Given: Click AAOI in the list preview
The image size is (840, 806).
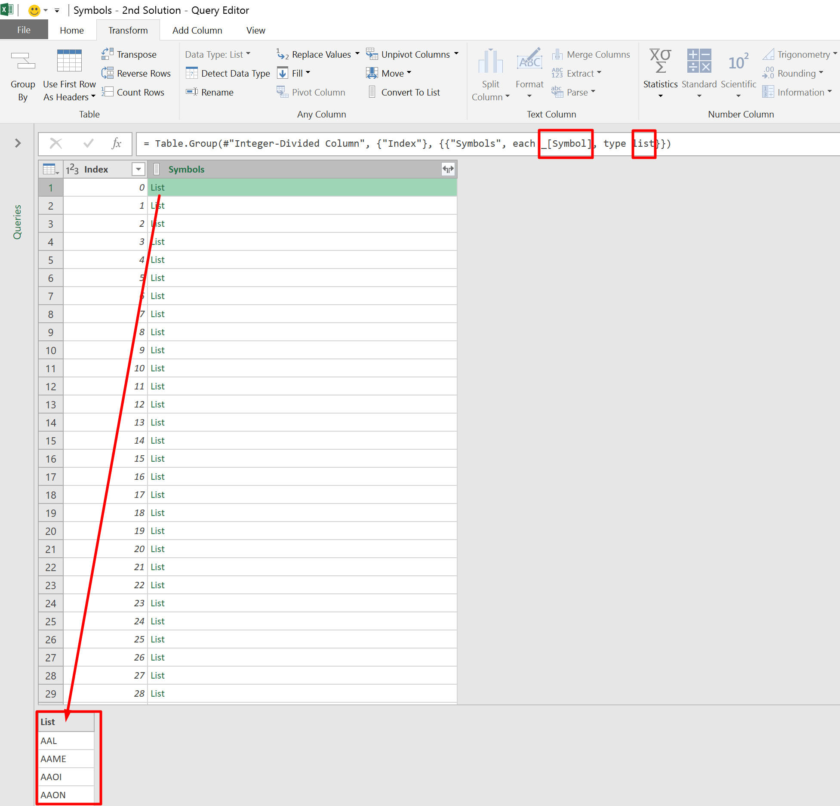Looking at the screenshot, I should pos(66,777).
